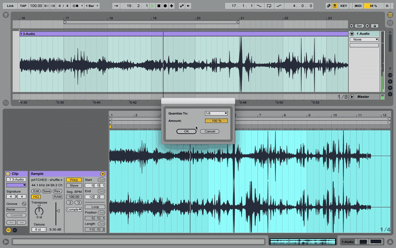
Task: Toggle the Loop switch in the transport bar
Action: (269, 6)
